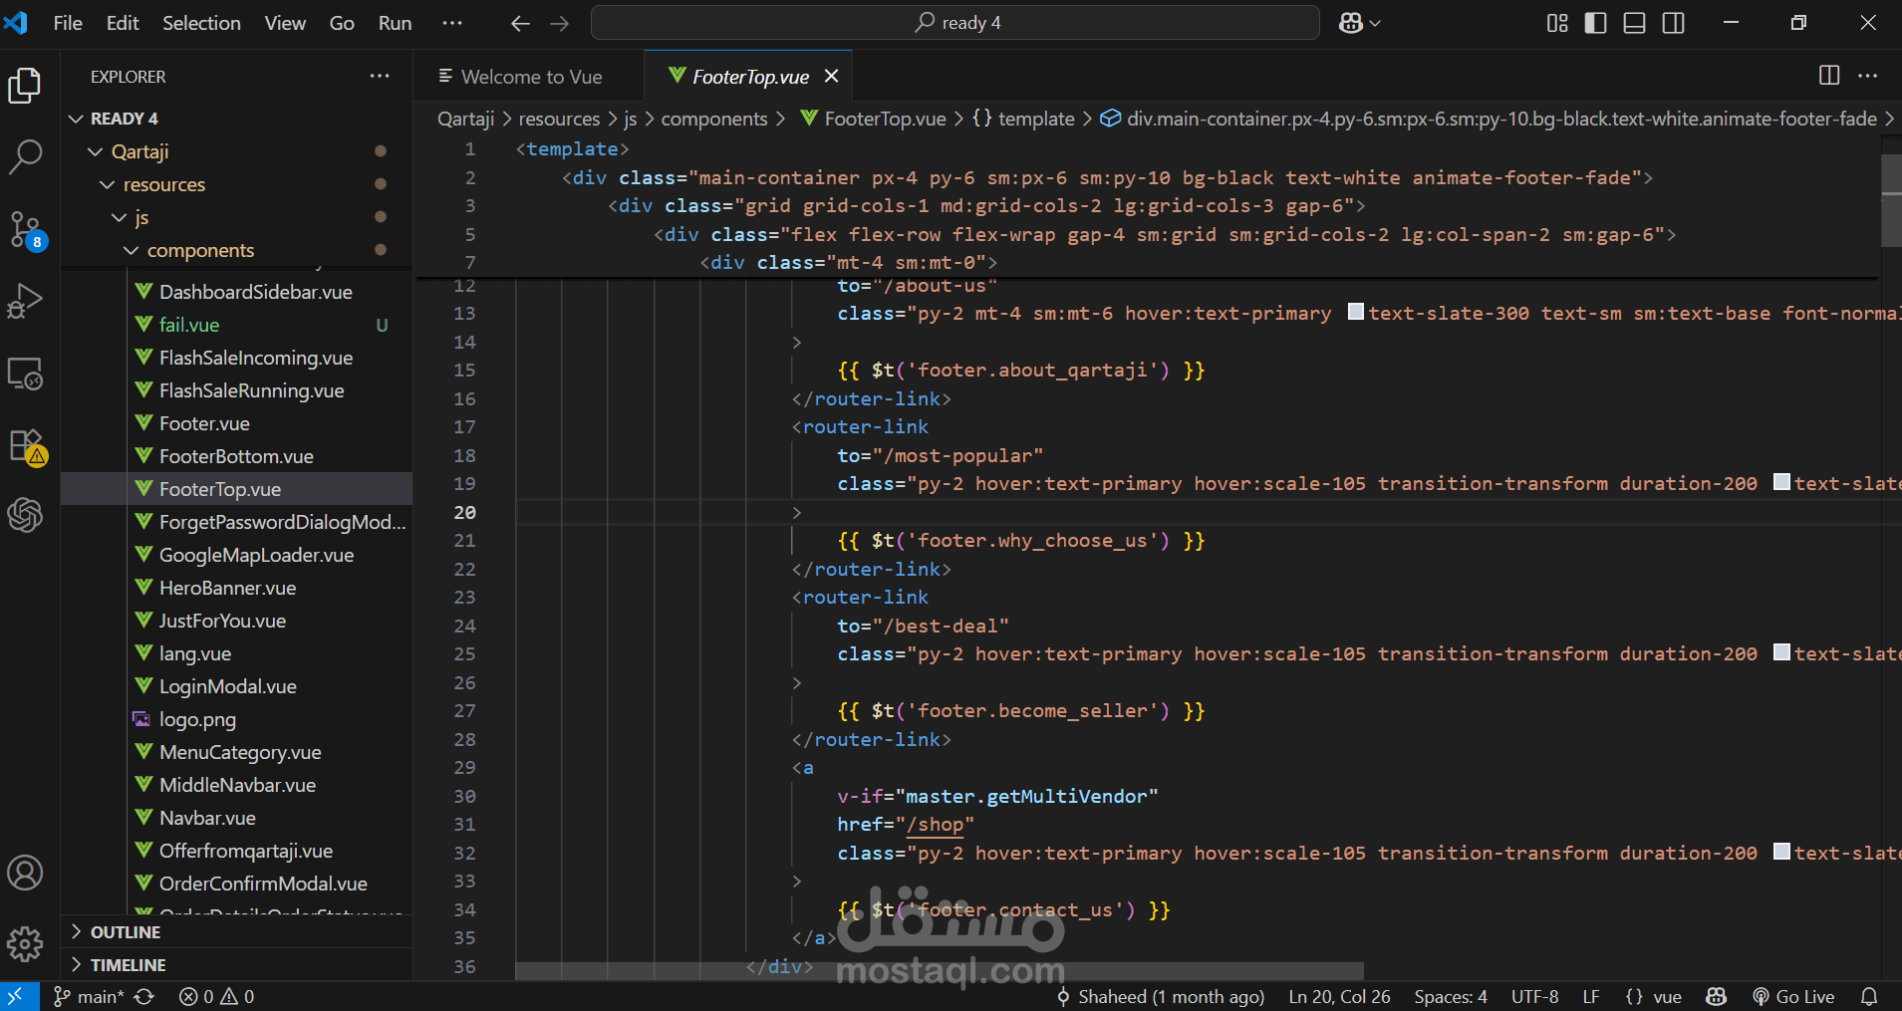
Task: Open the Run and Debug view
Action: (x=25, y=301)
